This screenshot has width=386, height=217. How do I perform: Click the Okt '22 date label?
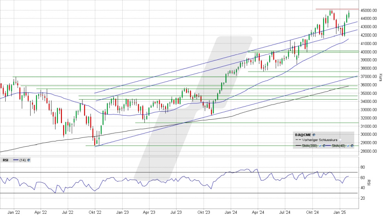[x=95, y=212]
